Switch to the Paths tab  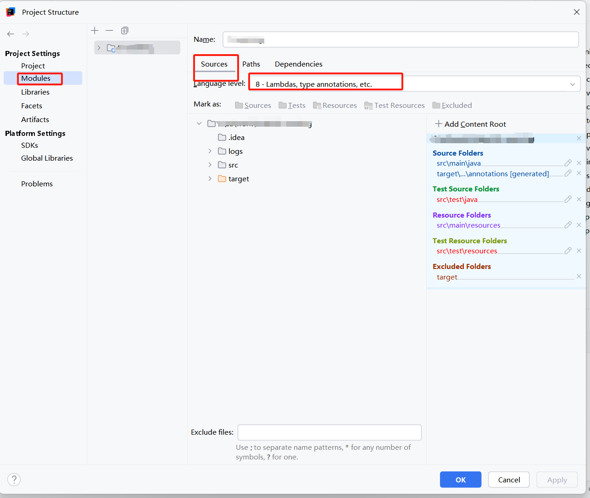(251, 64)
